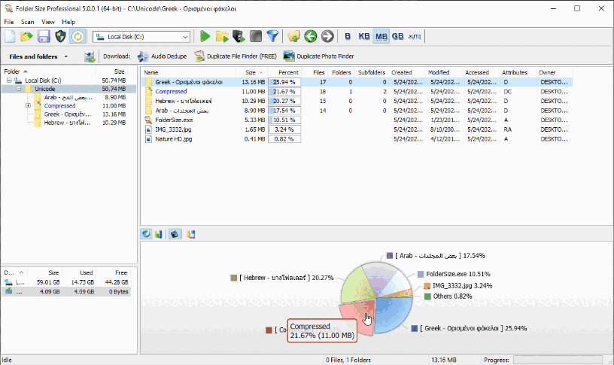614x365 pixels.
Task: Click the Hebrew legend color swatch
Action: click(x=234, y=278)
